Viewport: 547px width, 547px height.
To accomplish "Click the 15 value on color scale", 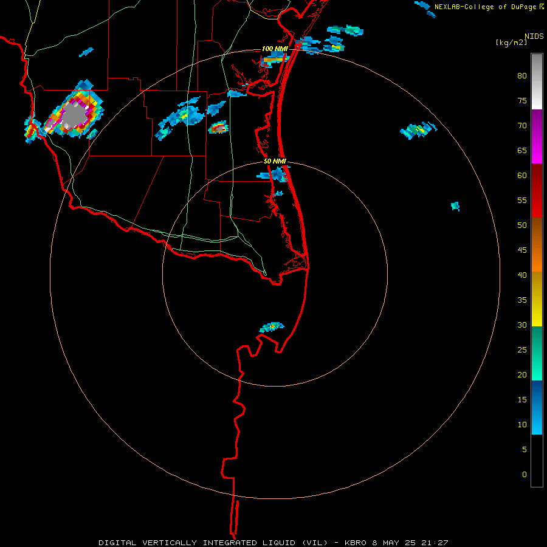I will point(522,400).
